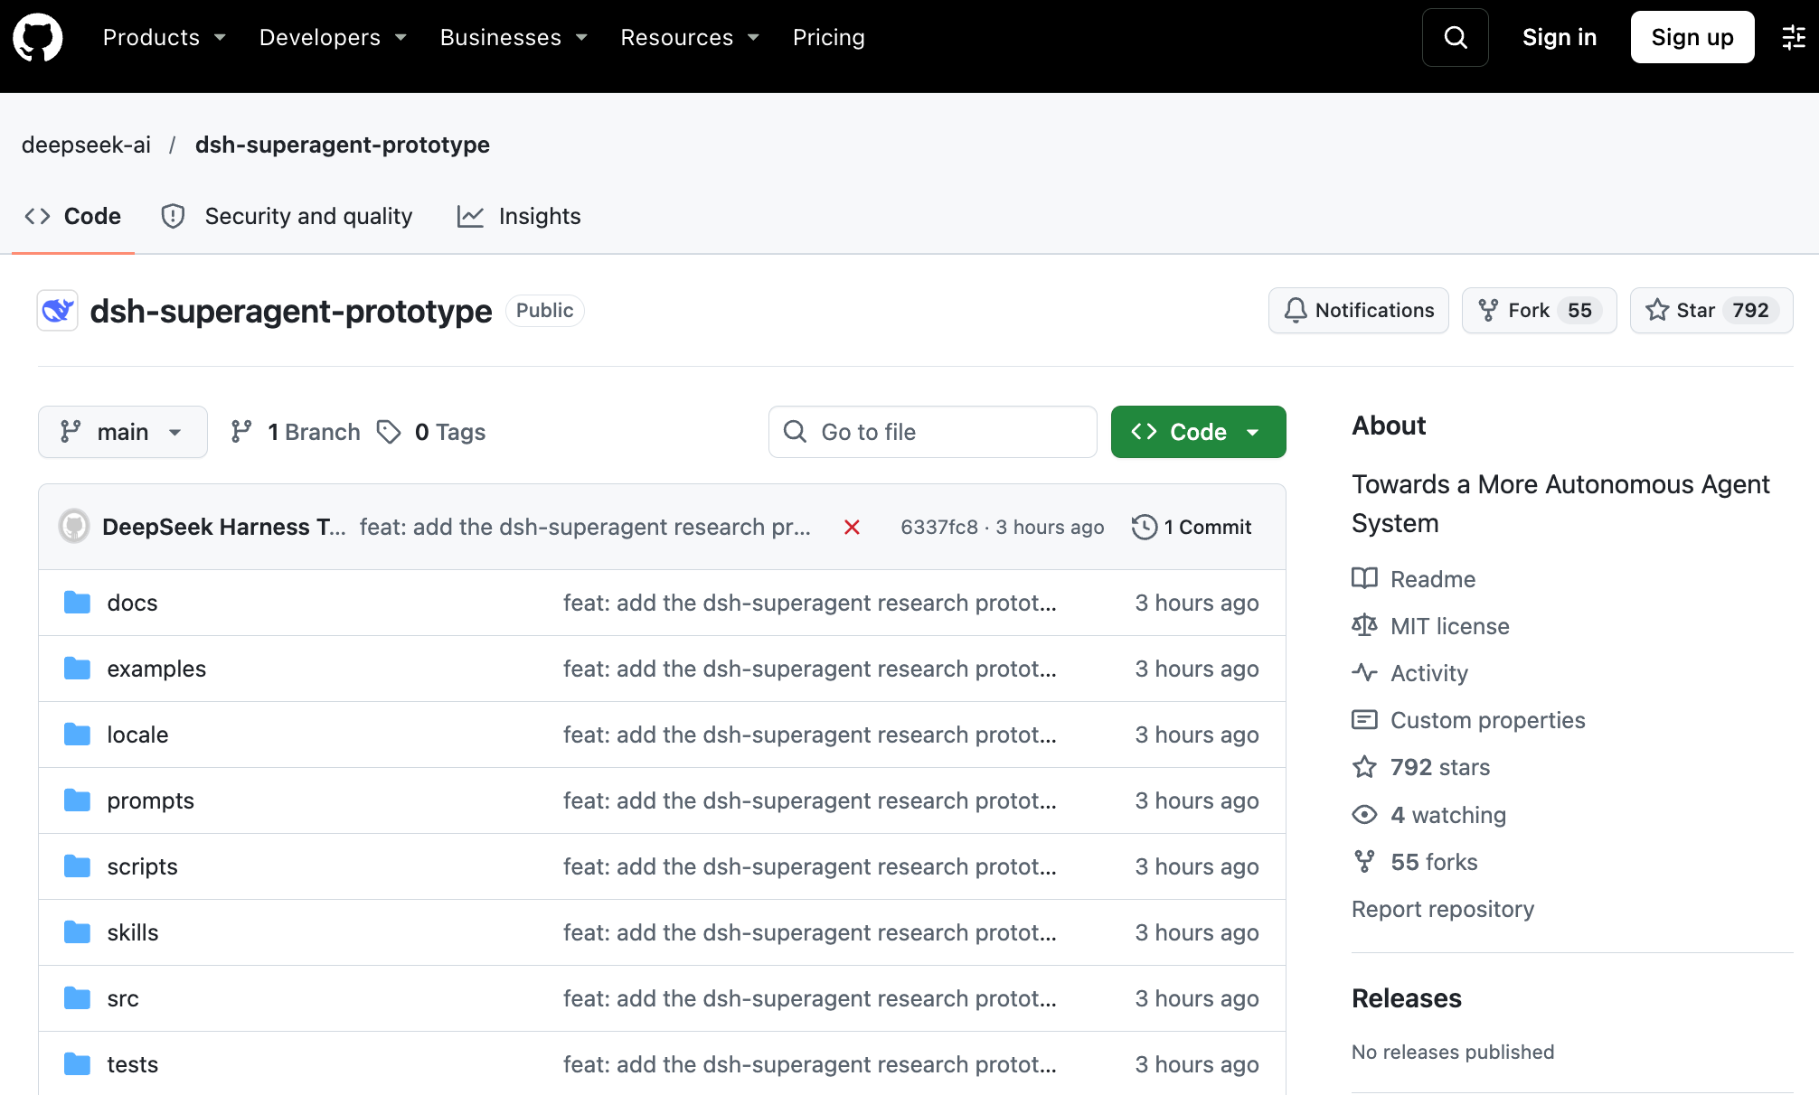1819x1095 pixels.
Task: Fork the repository via Fork button
Action: point(1540,310)
